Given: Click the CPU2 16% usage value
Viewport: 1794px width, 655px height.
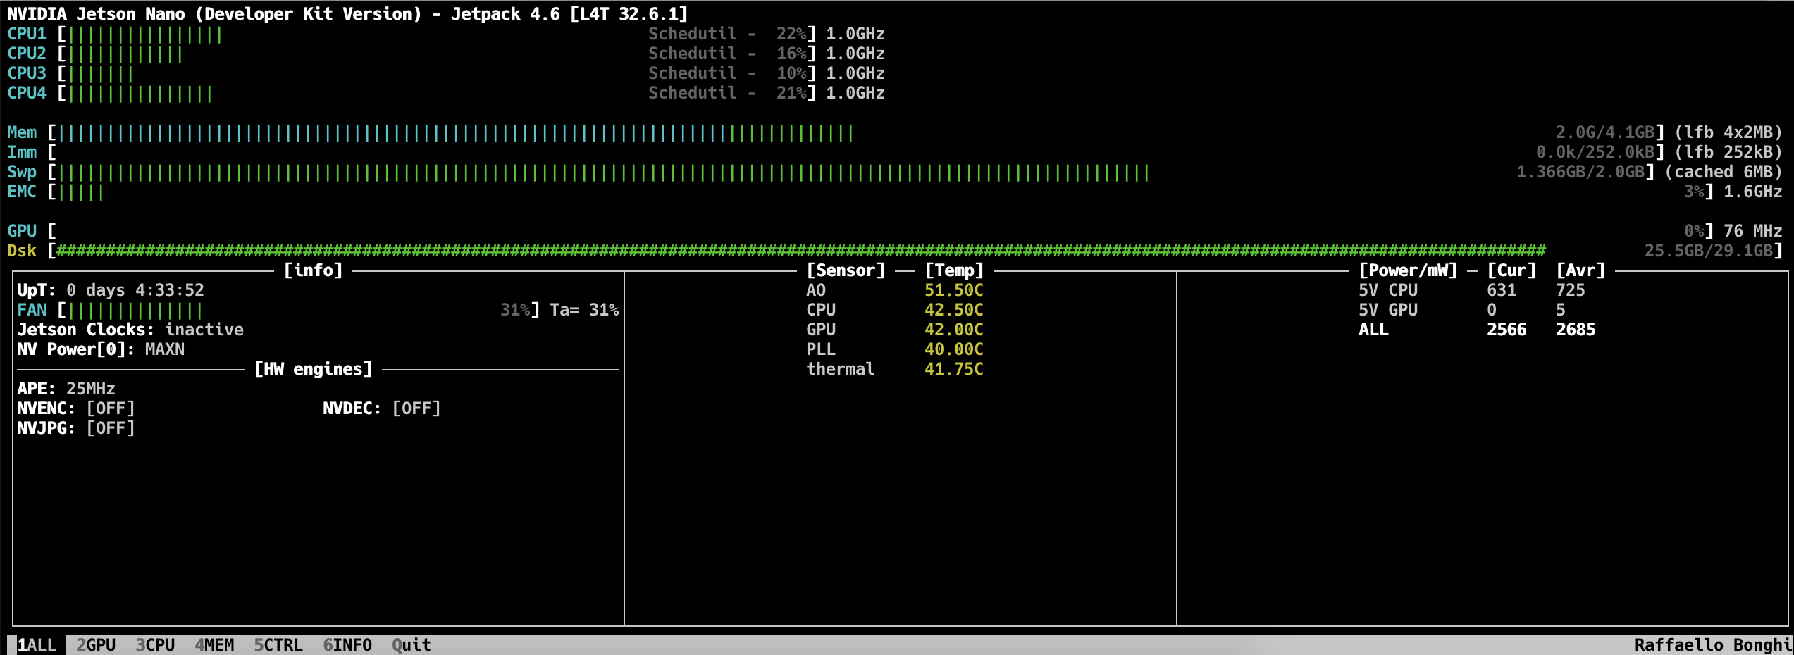Looking at the screenshot, I should [791, 54].
